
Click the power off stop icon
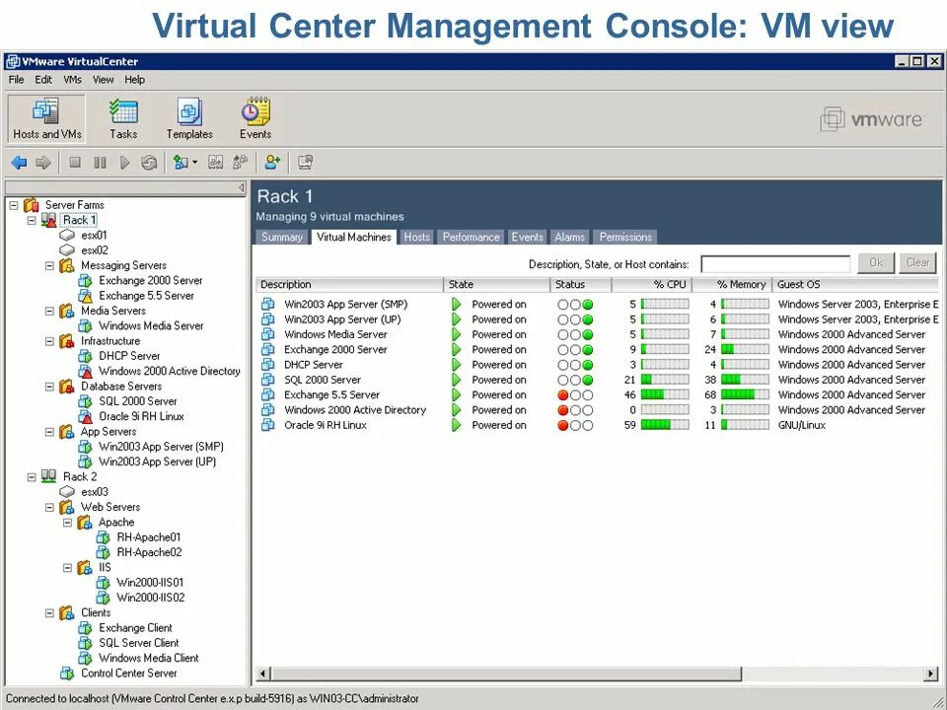[75, 163]
